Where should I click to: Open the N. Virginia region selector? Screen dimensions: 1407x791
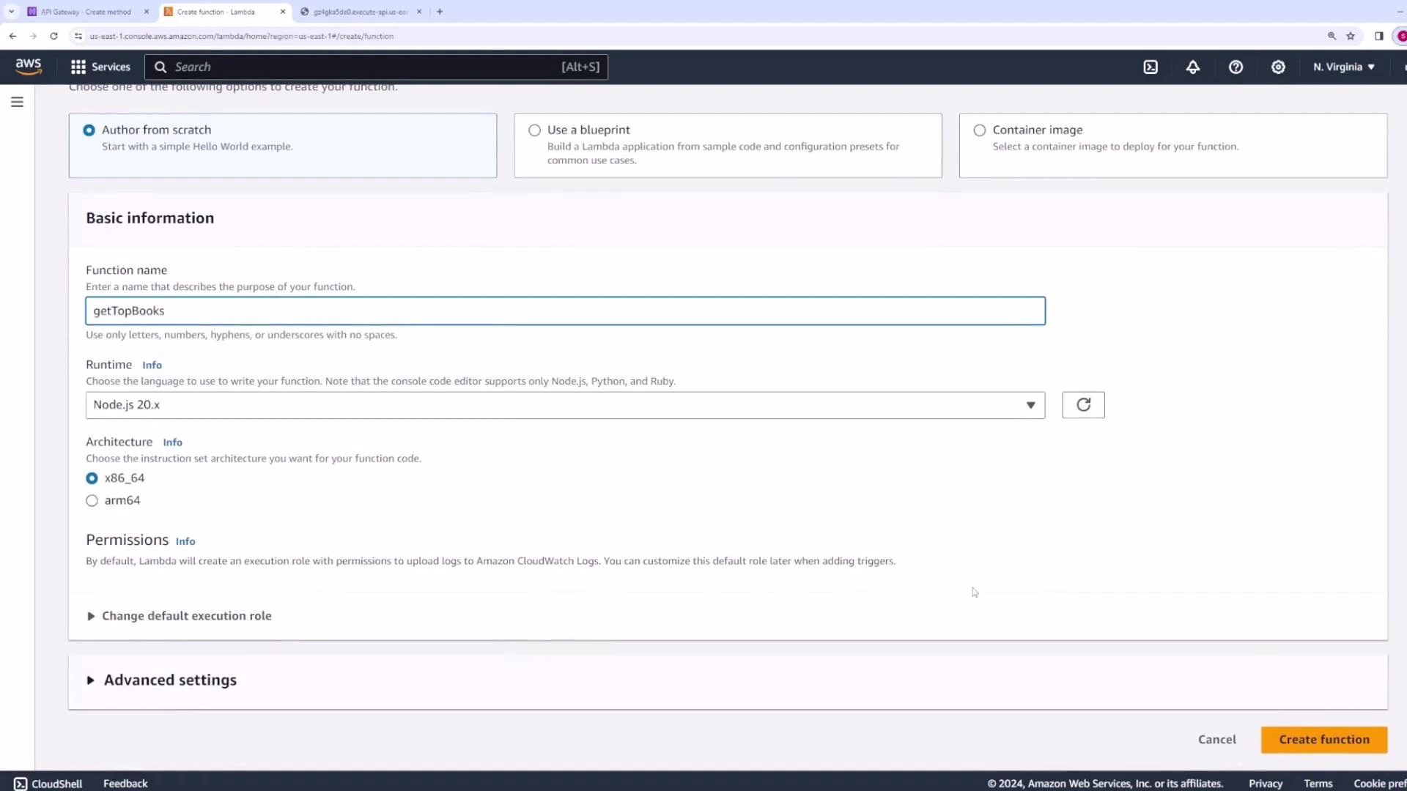tap(1343, 67)
